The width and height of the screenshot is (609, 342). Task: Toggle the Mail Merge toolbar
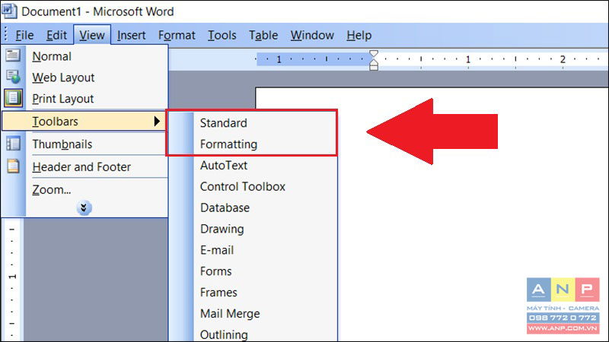pos(253,313)
